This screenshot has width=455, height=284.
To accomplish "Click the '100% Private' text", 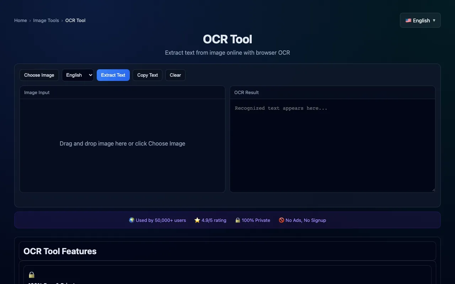I will pyautogui.click(x=256, y=220).
